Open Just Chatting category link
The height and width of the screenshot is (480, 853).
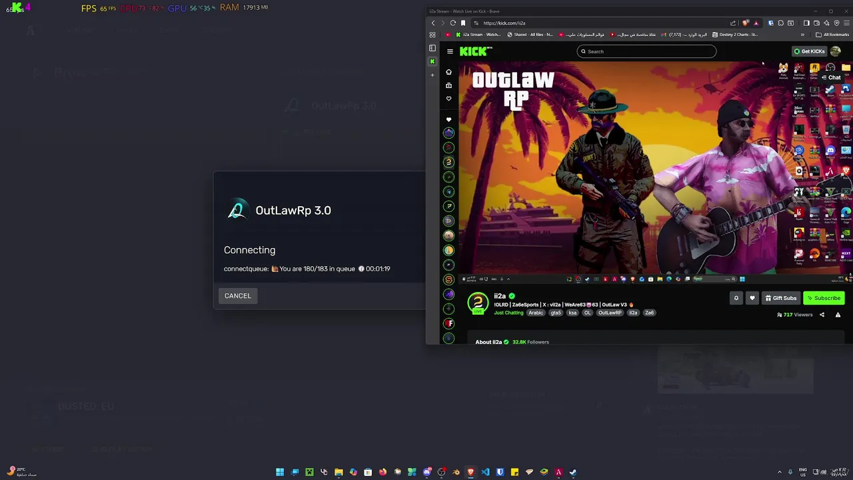tap(508, 313)
